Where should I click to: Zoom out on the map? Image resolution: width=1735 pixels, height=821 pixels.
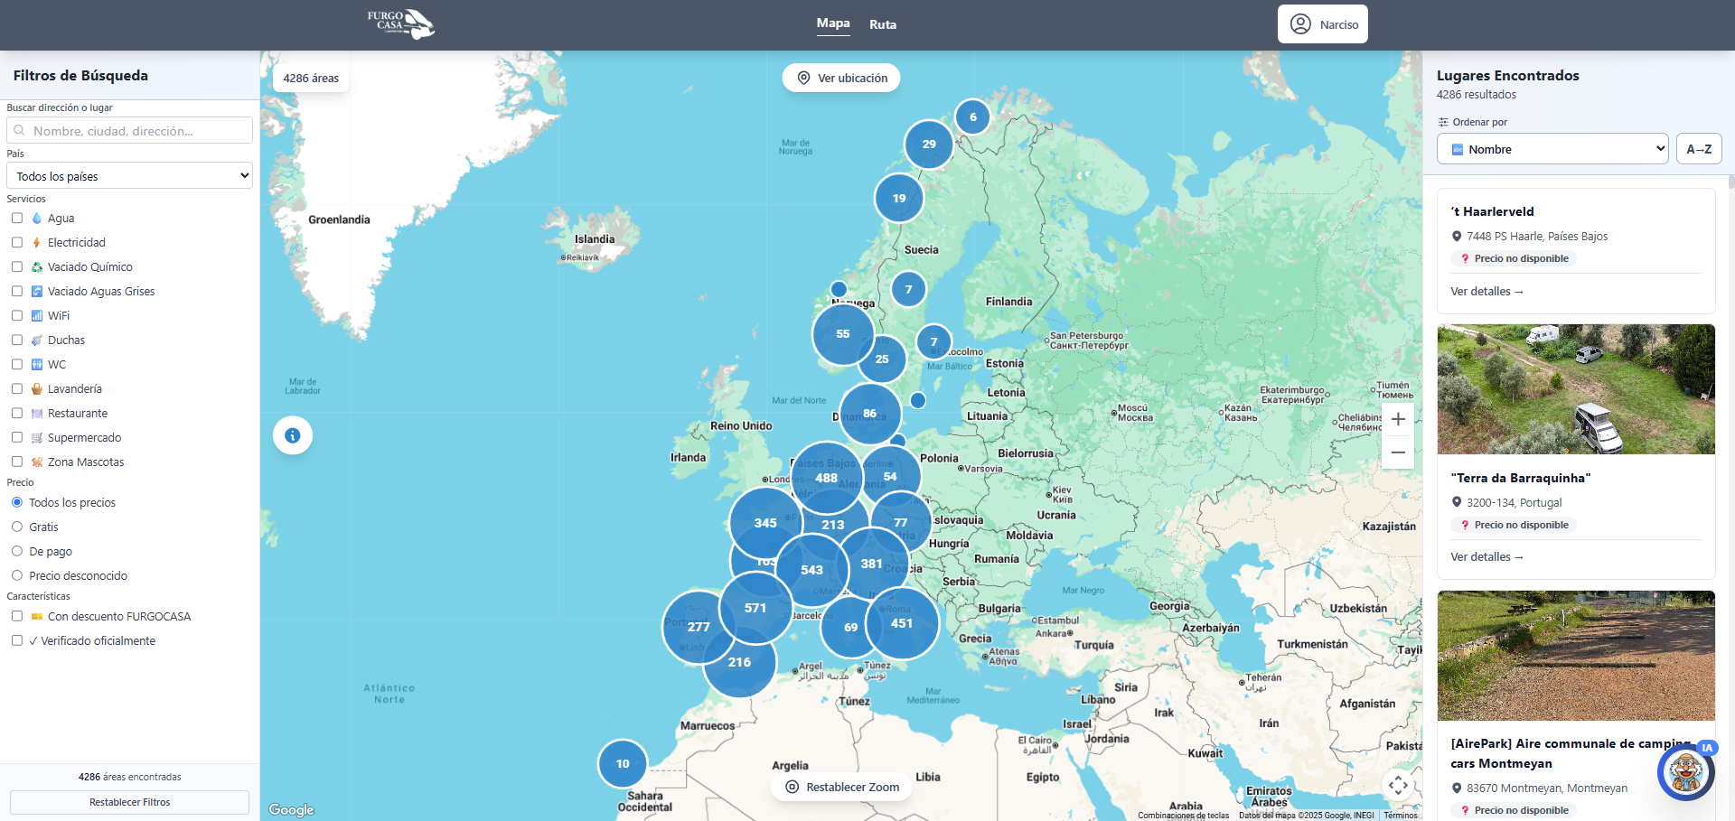click(x=1398, y=452)
